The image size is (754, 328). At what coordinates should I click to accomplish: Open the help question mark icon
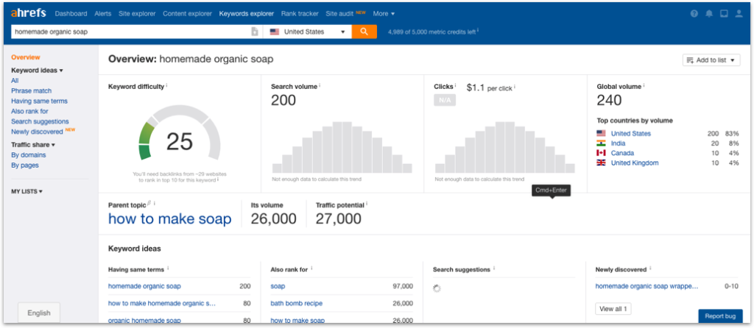[x=694, y=14]
